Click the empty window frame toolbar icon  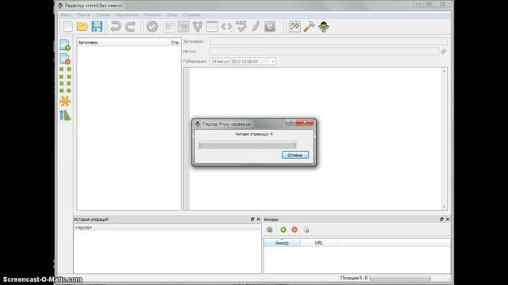[x=212, y=26]
